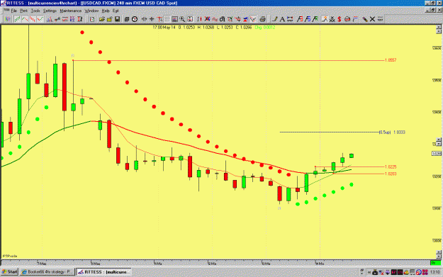Click the green On status indicator
Screen dimensions: 443x277
coord(435,263)
